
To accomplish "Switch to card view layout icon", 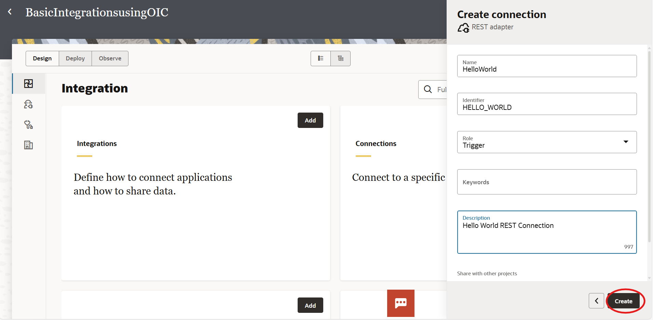I will [340, 58].
